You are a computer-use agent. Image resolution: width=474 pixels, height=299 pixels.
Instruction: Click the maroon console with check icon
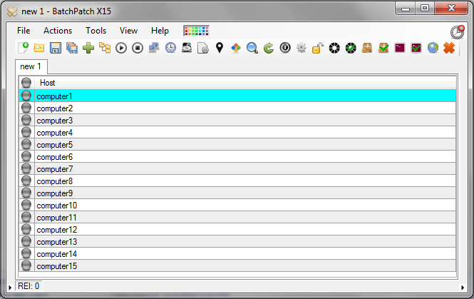tap(416, 48)
